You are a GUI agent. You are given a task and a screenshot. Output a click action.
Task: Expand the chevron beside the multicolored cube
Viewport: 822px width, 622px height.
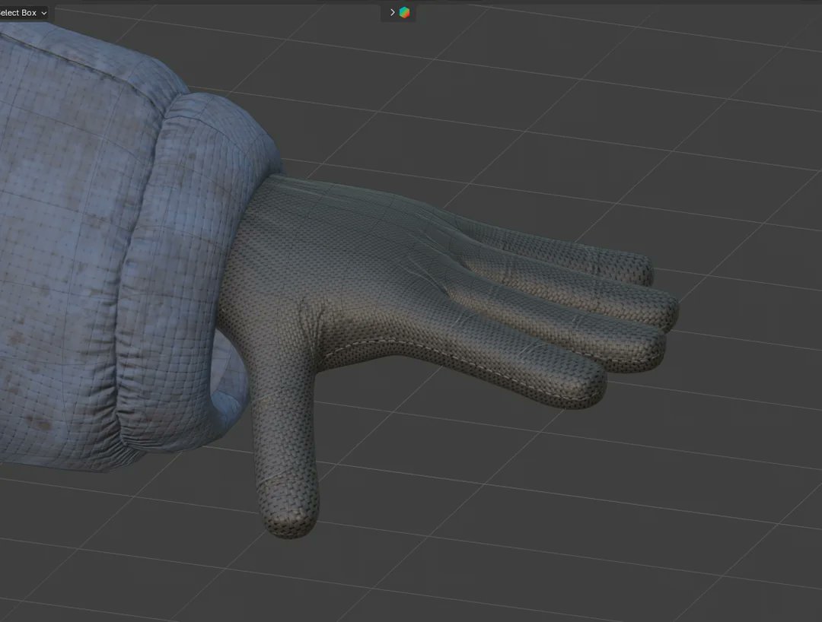392,13
